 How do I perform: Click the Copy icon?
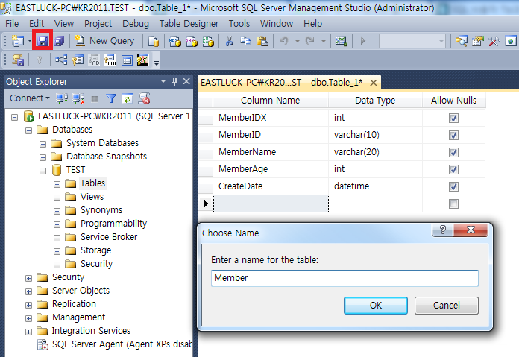(x=245, y=41)
